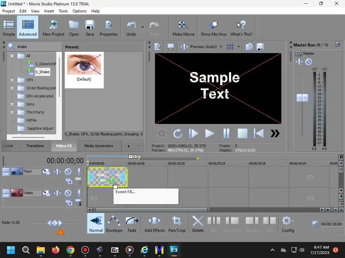
Task: Pause the preview playback
Action: [226, 133]
